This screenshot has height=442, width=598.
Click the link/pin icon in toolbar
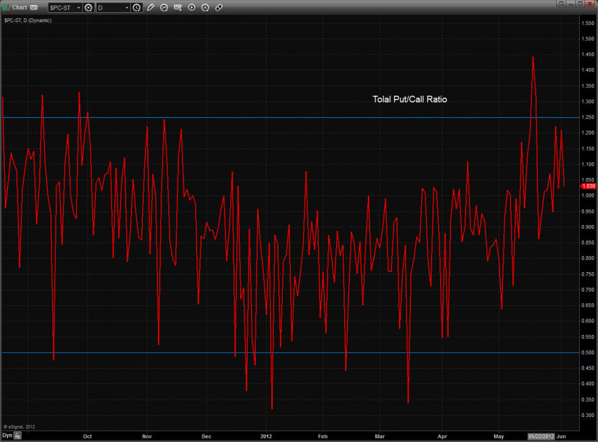pyautogui.click(x=219, y=7)
